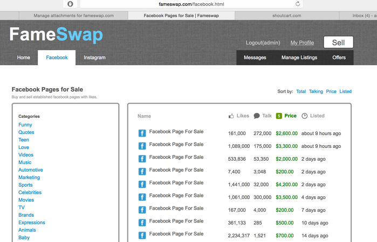
Task: Select the Animals category
Action: [x=27, y=230]
